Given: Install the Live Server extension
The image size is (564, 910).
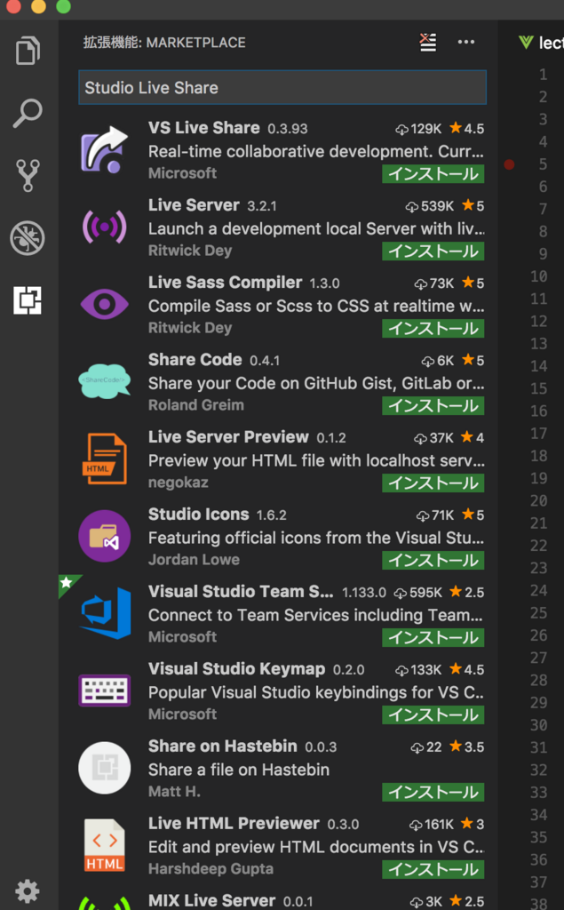Looking at the screenshot, I should tap(433, 251).
